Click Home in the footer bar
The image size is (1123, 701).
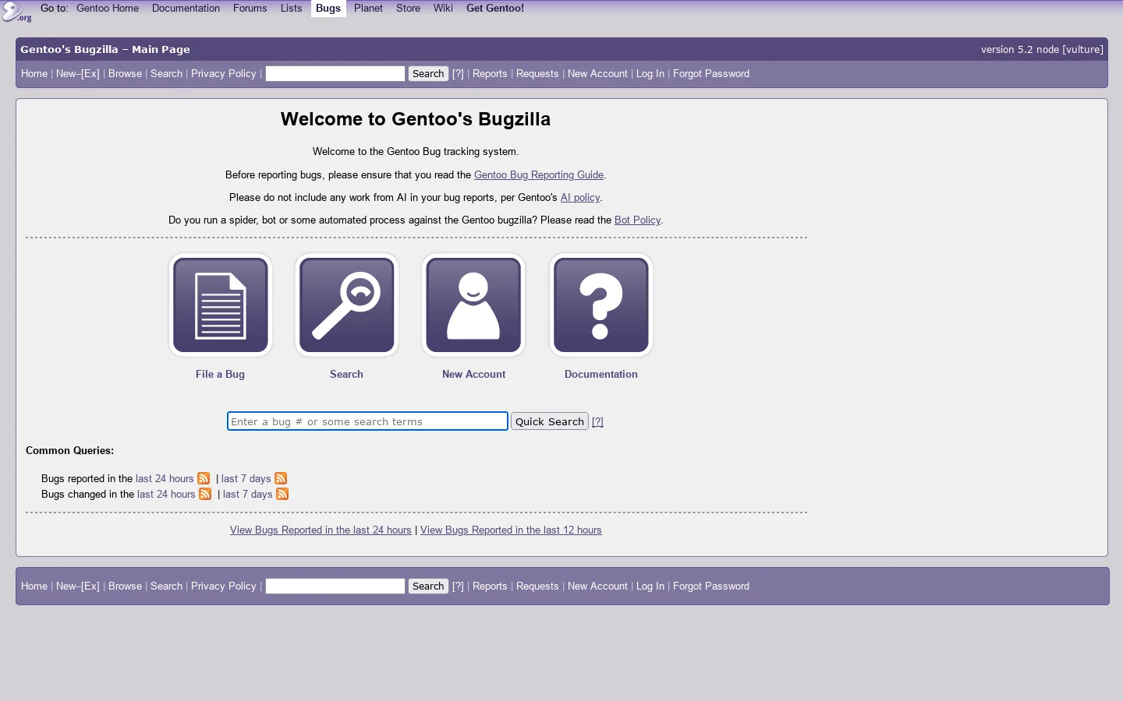tap(34, 587)
